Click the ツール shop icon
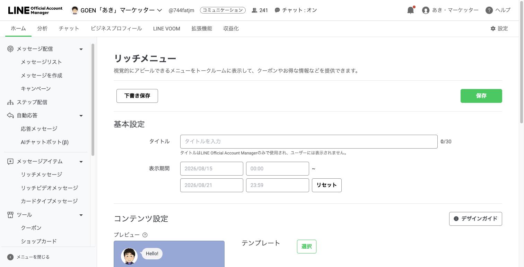 10,215
